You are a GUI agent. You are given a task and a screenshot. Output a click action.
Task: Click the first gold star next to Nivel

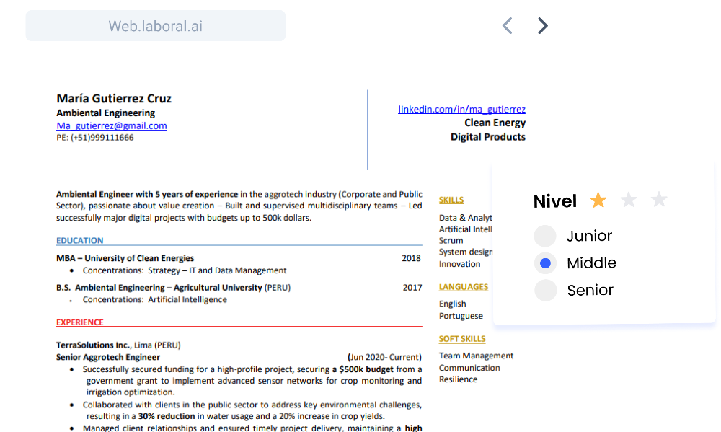pyautogui.click(x=598, y=200)
